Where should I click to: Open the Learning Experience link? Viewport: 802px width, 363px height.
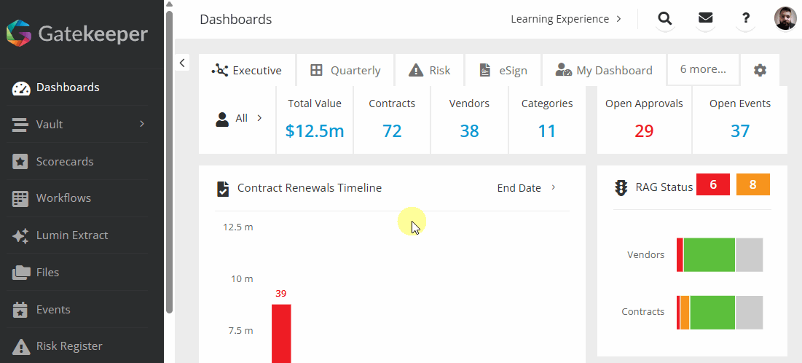[565, 19]
